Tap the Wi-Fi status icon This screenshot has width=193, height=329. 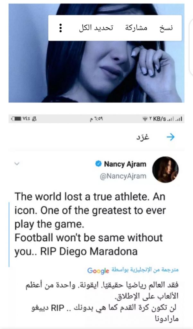pos(145,119)
